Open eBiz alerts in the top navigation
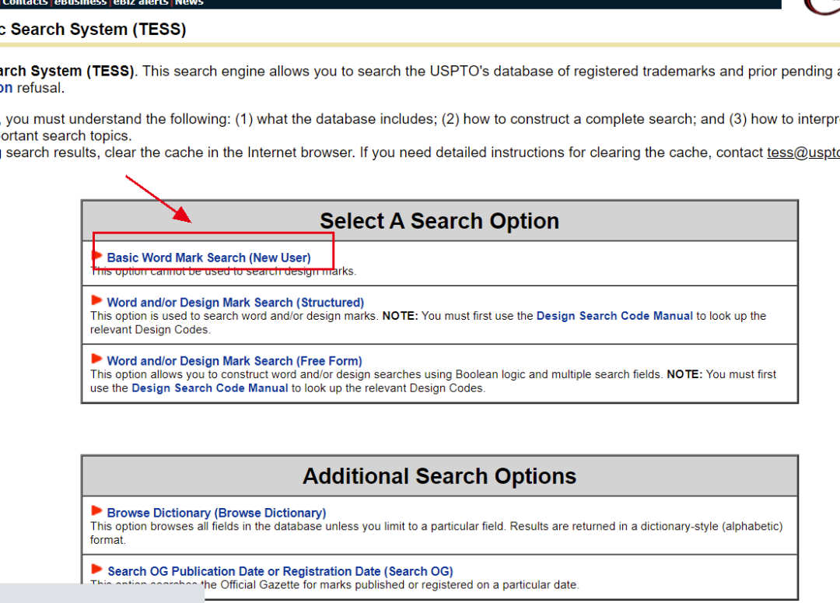 (141, 3)
